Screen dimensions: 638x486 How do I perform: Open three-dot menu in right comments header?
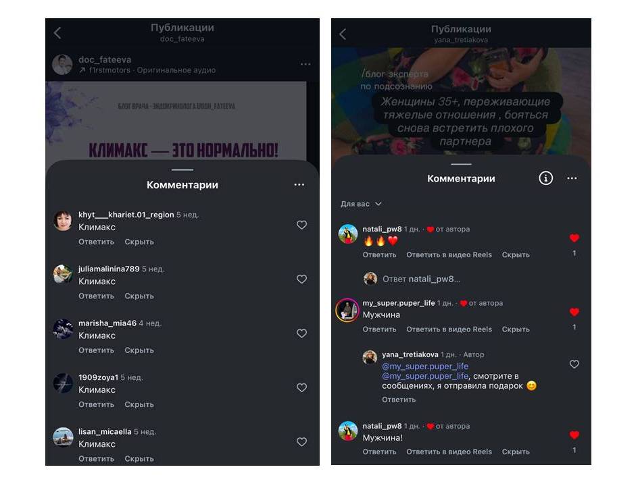(x=572, y=178)
